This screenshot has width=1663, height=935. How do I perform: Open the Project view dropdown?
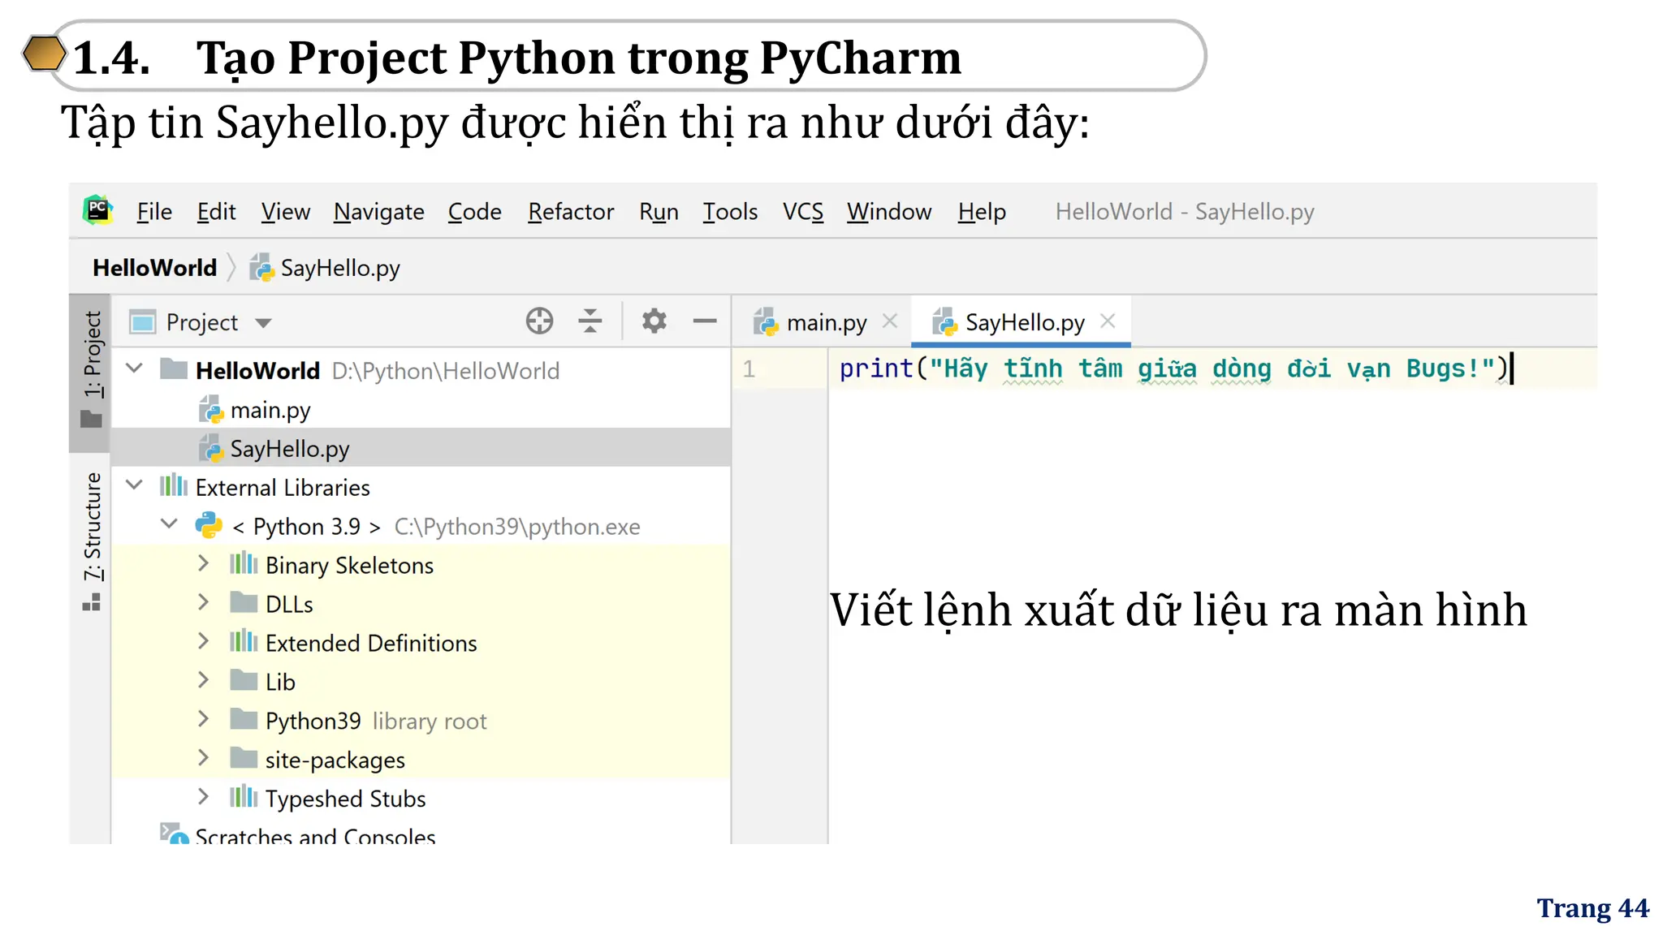pyautogui.click(x=263, y=323)
